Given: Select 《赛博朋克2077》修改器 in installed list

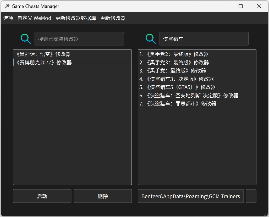Looking at the screenshot, I should coord(72,62).
